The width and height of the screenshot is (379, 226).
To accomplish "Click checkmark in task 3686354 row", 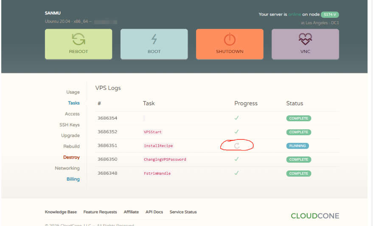I will pos(237,118).
